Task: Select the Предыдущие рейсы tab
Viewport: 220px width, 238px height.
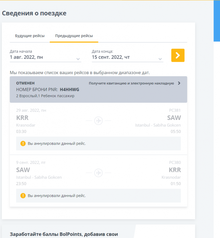Action: tap(74, 36)
